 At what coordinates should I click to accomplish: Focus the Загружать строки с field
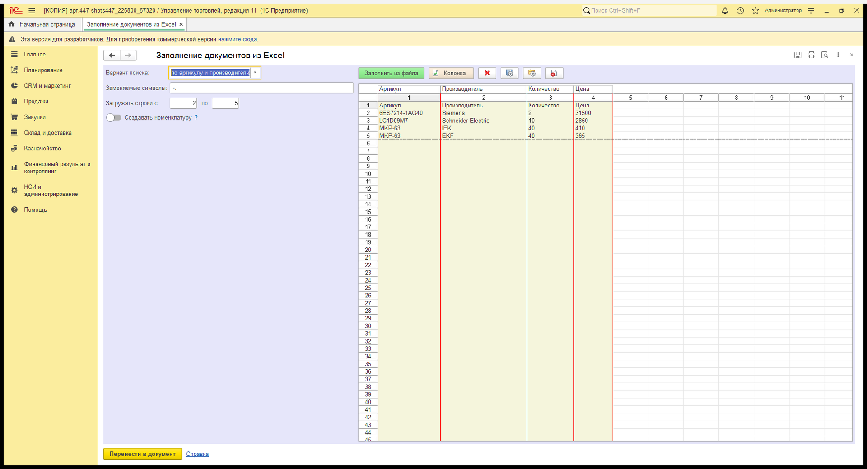click(x=183, y=103)
